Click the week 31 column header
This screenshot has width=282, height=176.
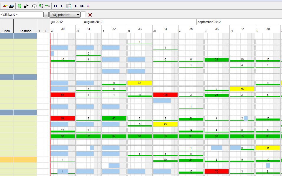pyautogui.click(x=88, y=29)
